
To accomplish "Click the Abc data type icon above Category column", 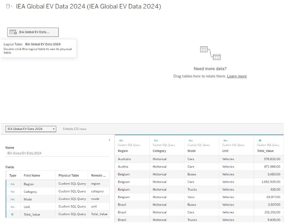I will click(x=156, y=141).
